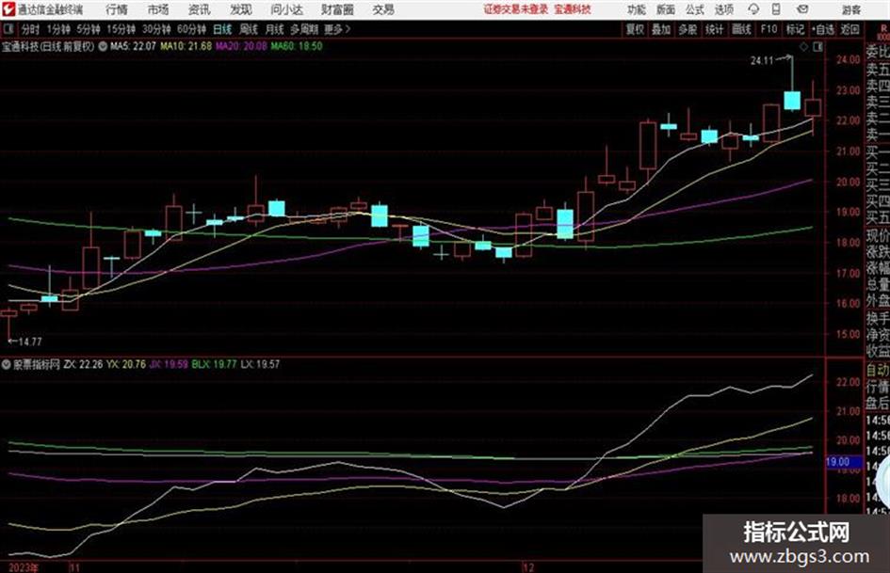Viewport: 890px width, 573px height.
Task: Open the 行情 menu
Action: tap(117, 9)
